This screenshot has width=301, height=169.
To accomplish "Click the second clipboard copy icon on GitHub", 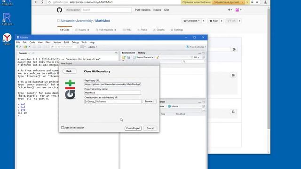I will (x=233, y=75).
